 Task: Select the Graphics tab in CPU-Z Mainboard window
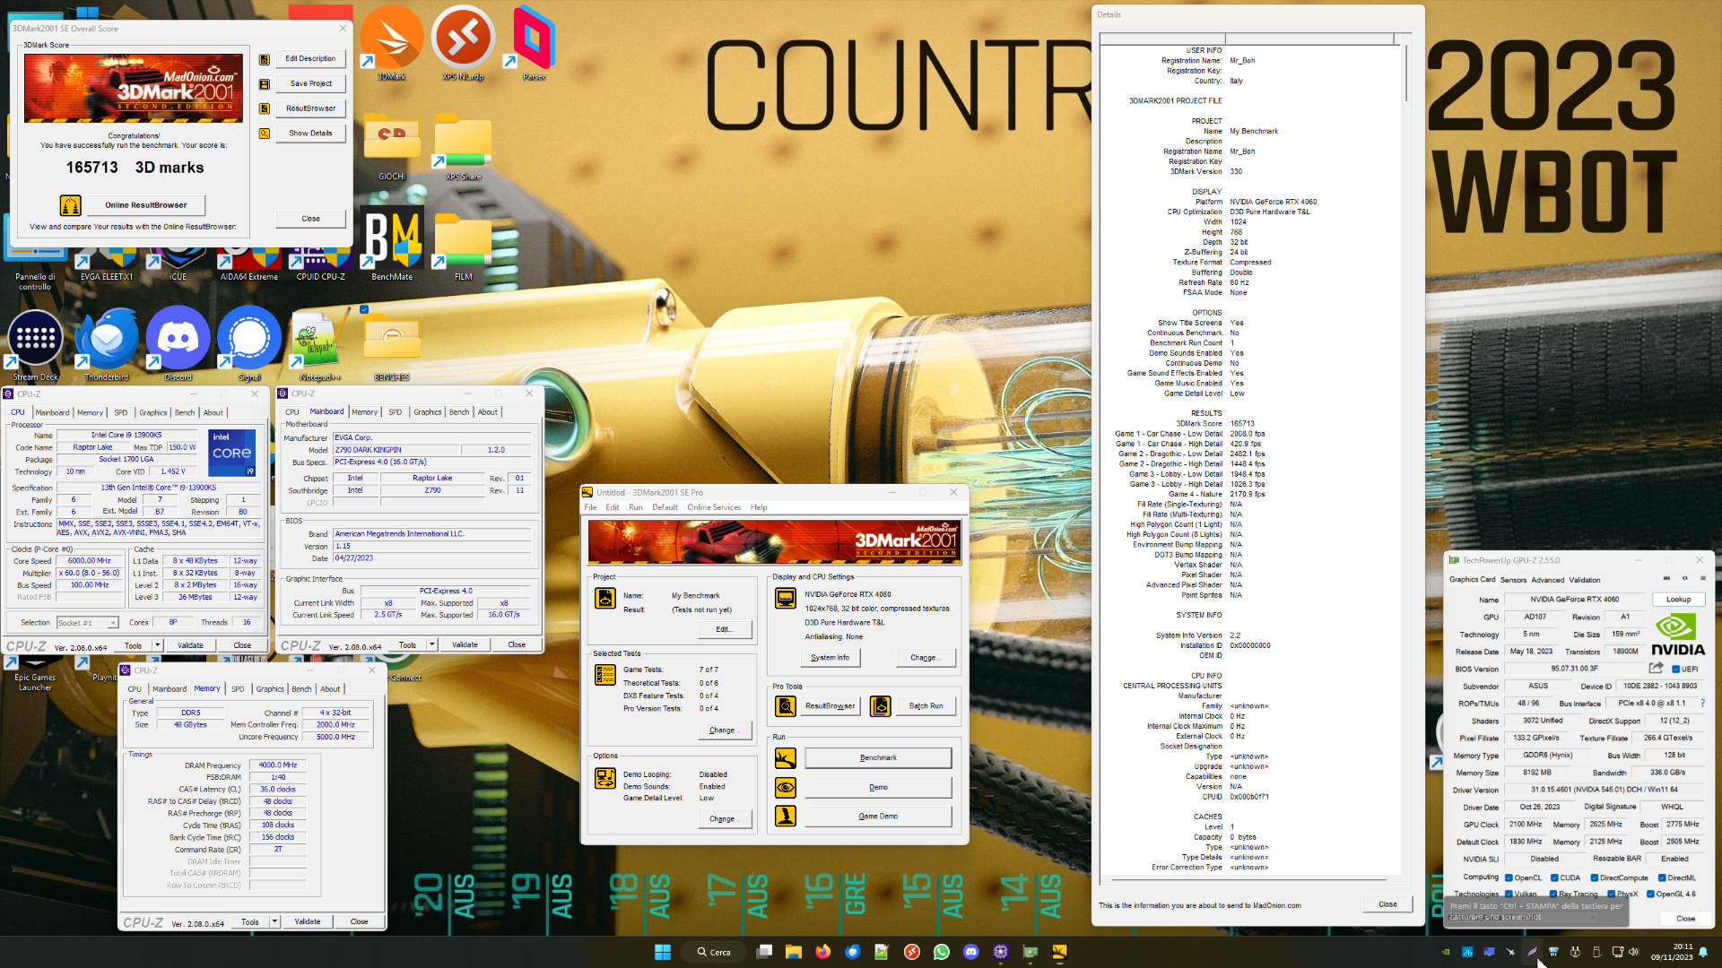click(x=428, y=412)
